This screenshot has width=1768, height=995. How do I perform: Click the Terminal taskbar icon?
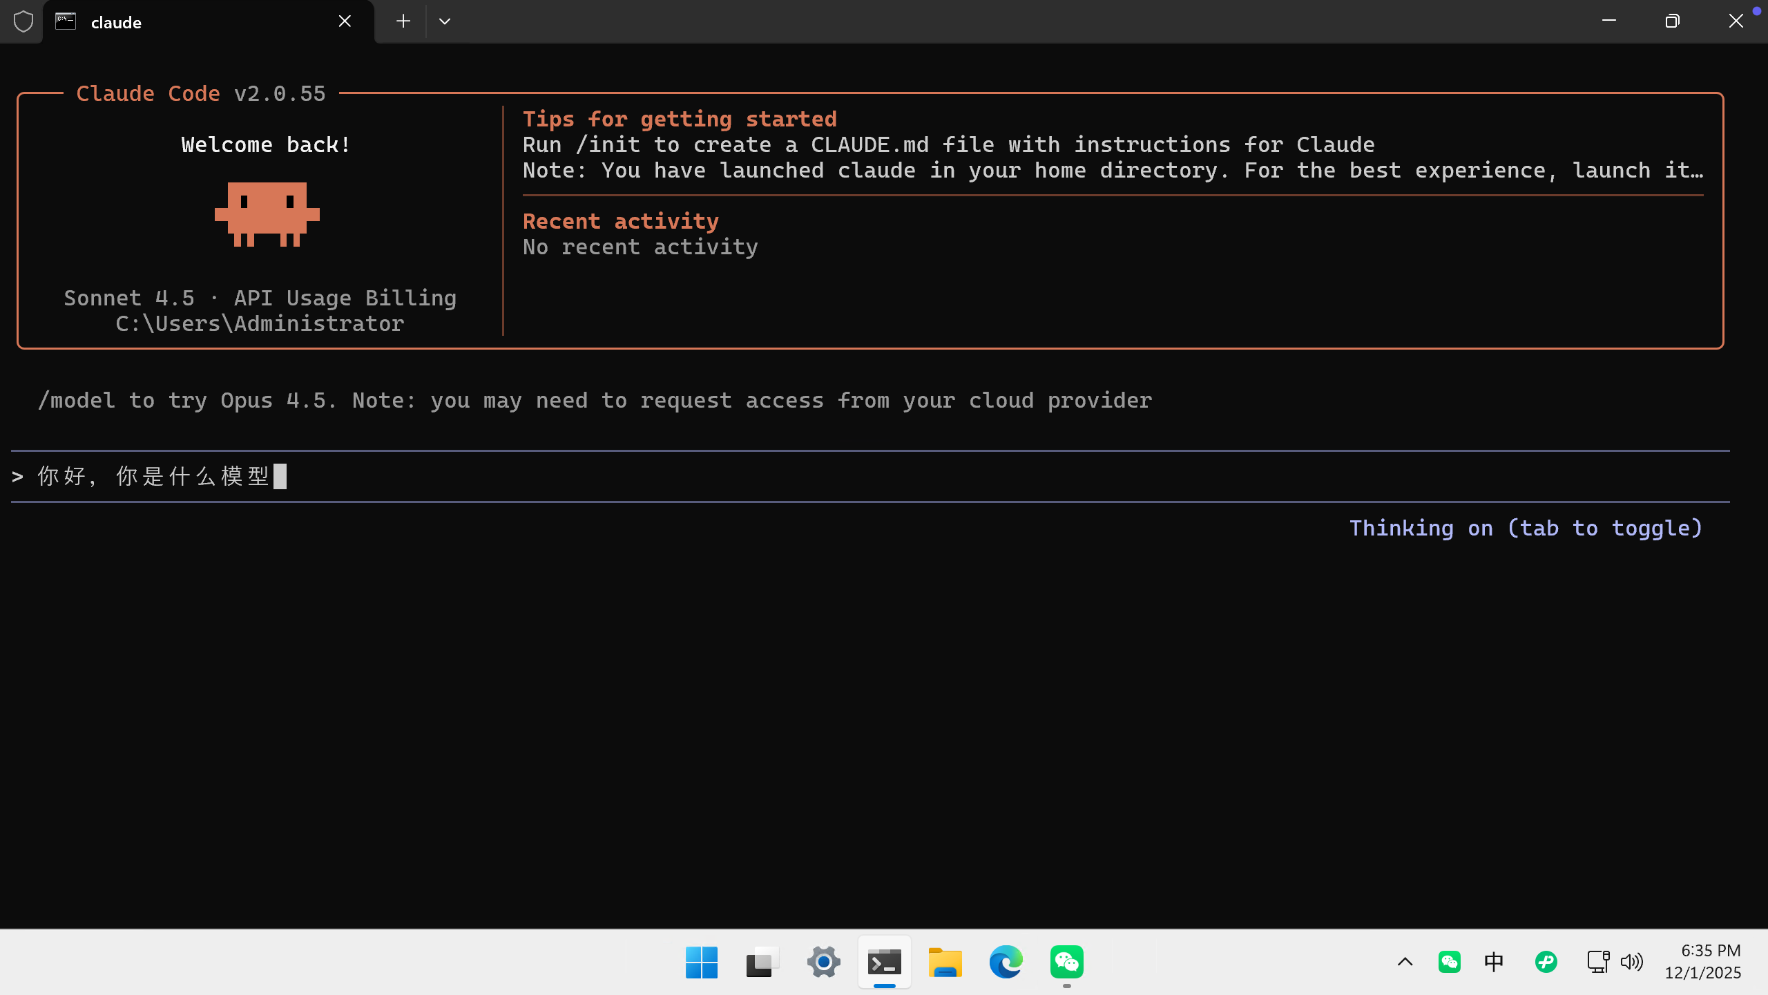pyautogui.click(x=884, y=962)
